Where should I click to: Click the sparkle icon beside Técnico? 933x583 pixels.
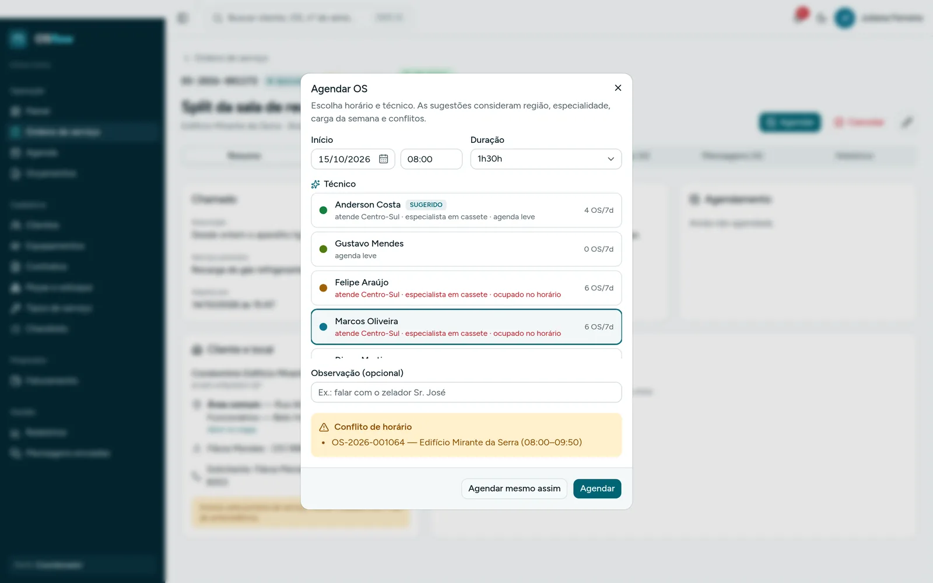(315, 184)
